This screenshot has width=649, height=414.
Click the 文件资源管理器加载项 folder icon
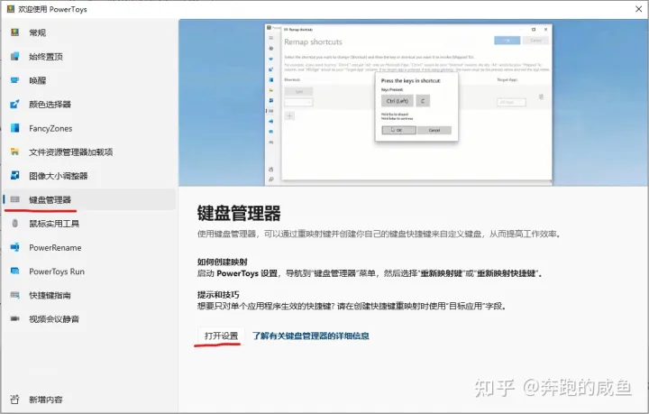click(15, 152)
